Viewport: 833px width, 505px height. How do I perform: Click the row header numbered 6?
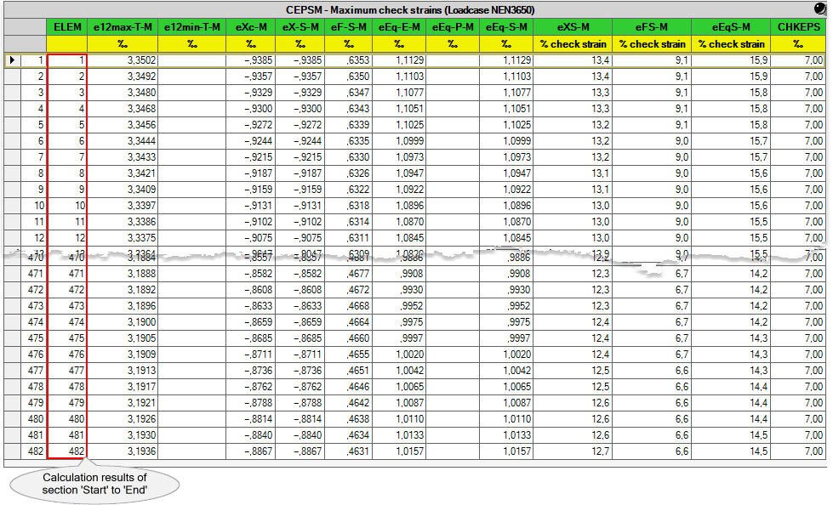point(26,140)
